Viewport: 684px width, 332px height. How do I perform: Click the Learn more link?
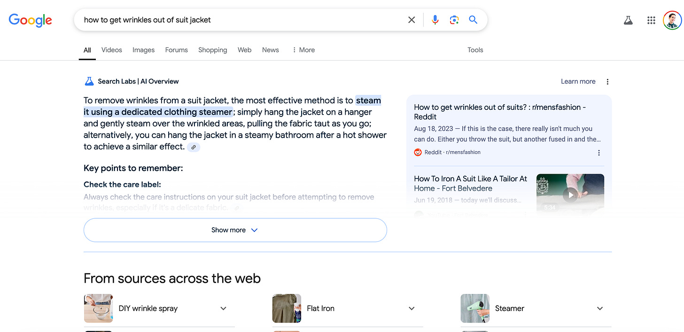(x=578, y=81)
